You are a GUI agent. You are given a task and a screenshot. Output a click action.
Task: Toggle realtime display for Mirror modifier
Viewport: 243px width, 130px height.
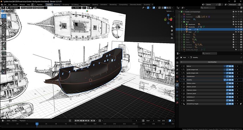click(x=230, y=66)
